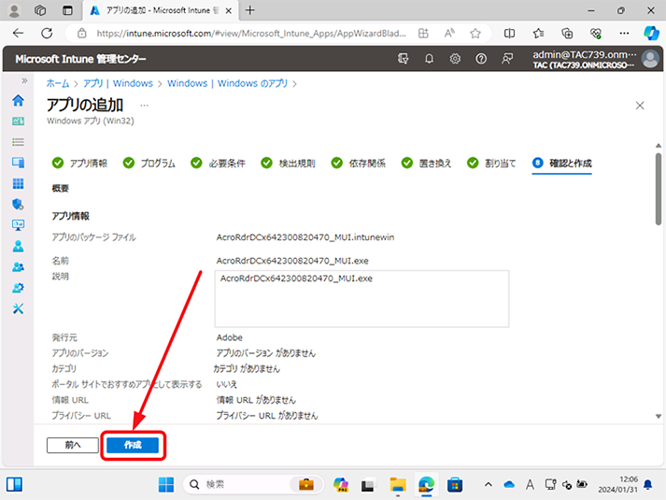Go to the ホーム breadcrumb link
The height and width of the screenshot is (500, 666).
pos(58,83)
